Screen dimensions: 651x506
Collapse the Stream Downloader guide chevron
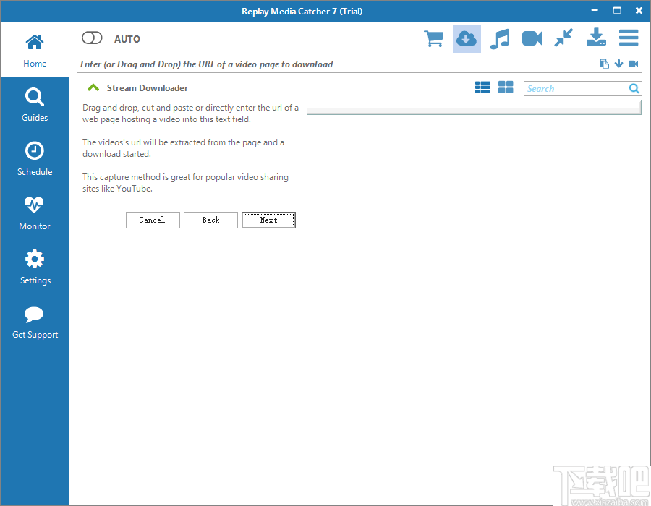pos(93,87)
